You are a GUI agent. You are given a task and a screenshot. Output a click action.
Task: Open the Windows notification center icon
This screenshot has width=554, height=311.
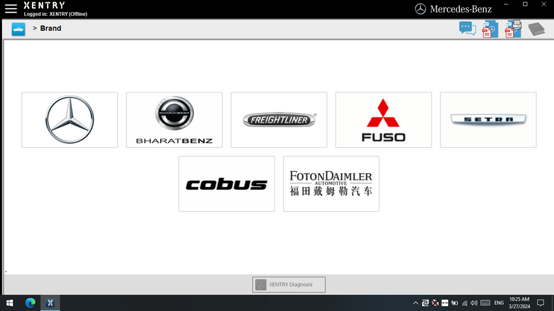[x=541, y=303]
